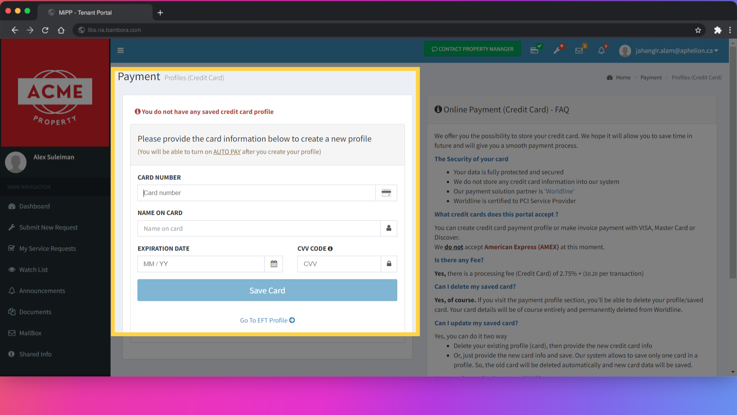Image resolution: width=737 pixels, height=415 pixels.
Task: Click the browser forward arrow
Action: [30, 30]
